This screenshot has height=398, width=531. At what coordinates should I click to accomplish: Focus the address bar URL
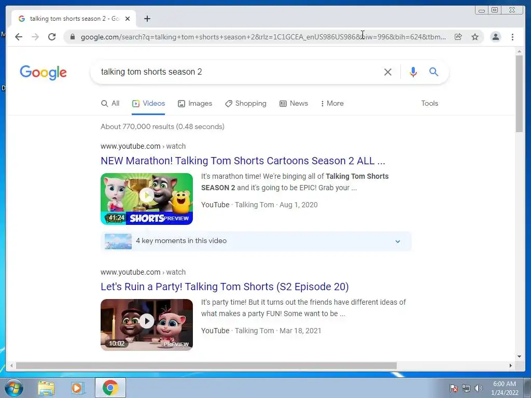(x=263, y=37)
